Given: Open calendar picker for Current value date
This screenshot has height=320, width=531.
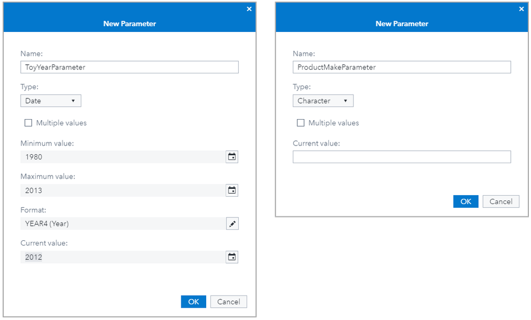Looking at the screenshot, I should click(x=232, y=257).
